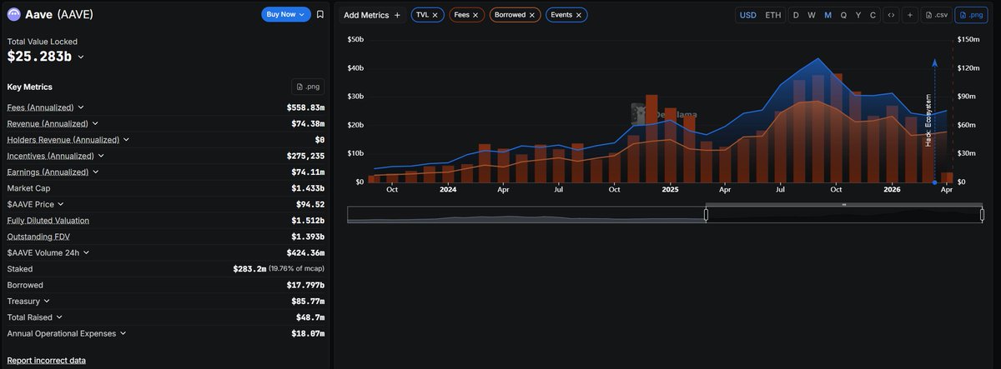Switch chart denomination to ETH
The height and width of the screenshot is (369, 1001).
click(x=773, y=15)
